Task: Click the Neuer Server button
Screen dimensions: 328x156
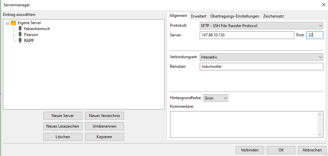Action: [x=62, y=116]
